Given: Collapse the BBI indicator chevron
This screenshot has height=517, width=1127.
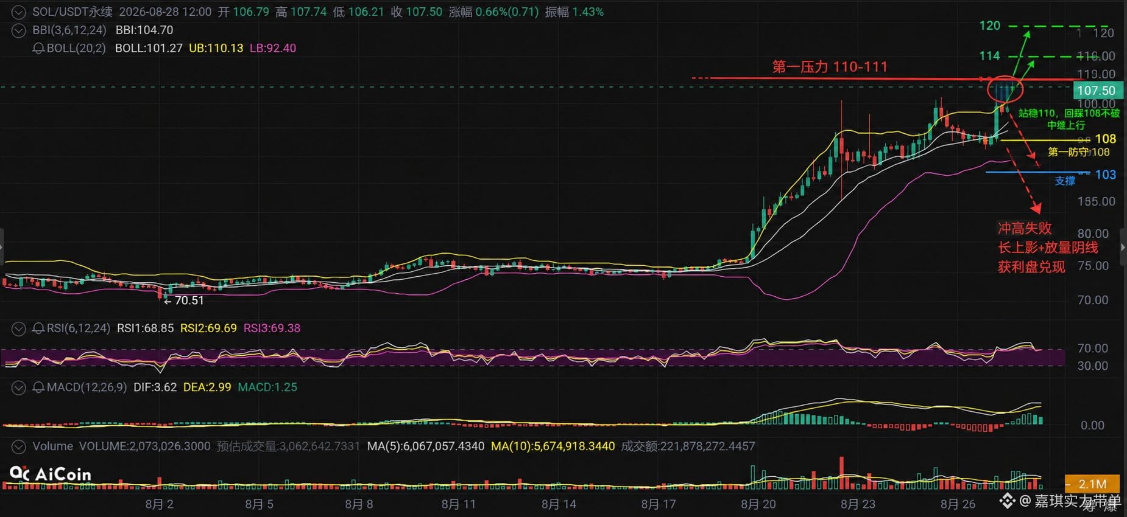Looking at the screenshot, I should click(x=19, y=30).
